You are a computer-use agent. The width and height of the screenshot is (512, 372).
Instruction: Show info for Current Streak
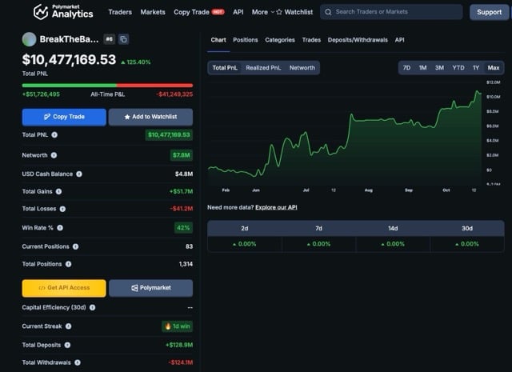point(68,326)
